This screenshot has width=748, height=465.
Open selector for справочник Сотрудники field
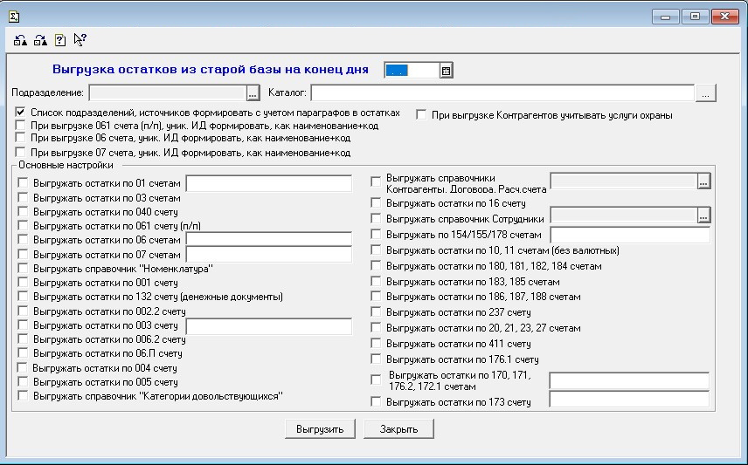click(x=704, y=215)
